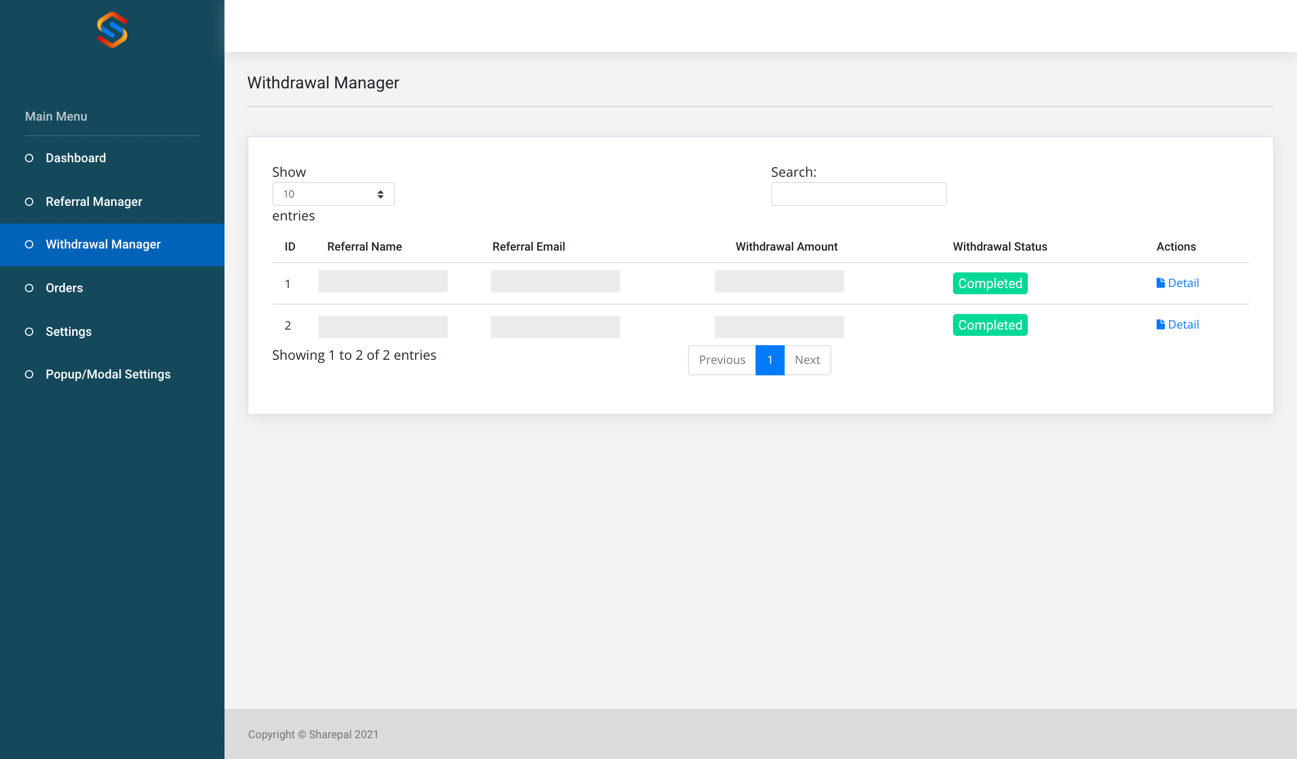Click the circle bullet beside Dashboard
Image resolution: width=1297 pixels, height=759 pixels.
pos(29,158)
